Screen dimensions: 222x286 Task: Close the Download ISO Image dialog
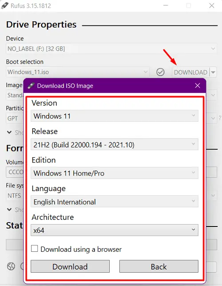(198, 86)
